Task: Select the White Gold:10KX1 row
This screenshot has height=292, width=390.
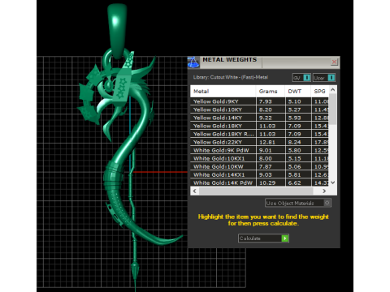Action: pos(260,158)
